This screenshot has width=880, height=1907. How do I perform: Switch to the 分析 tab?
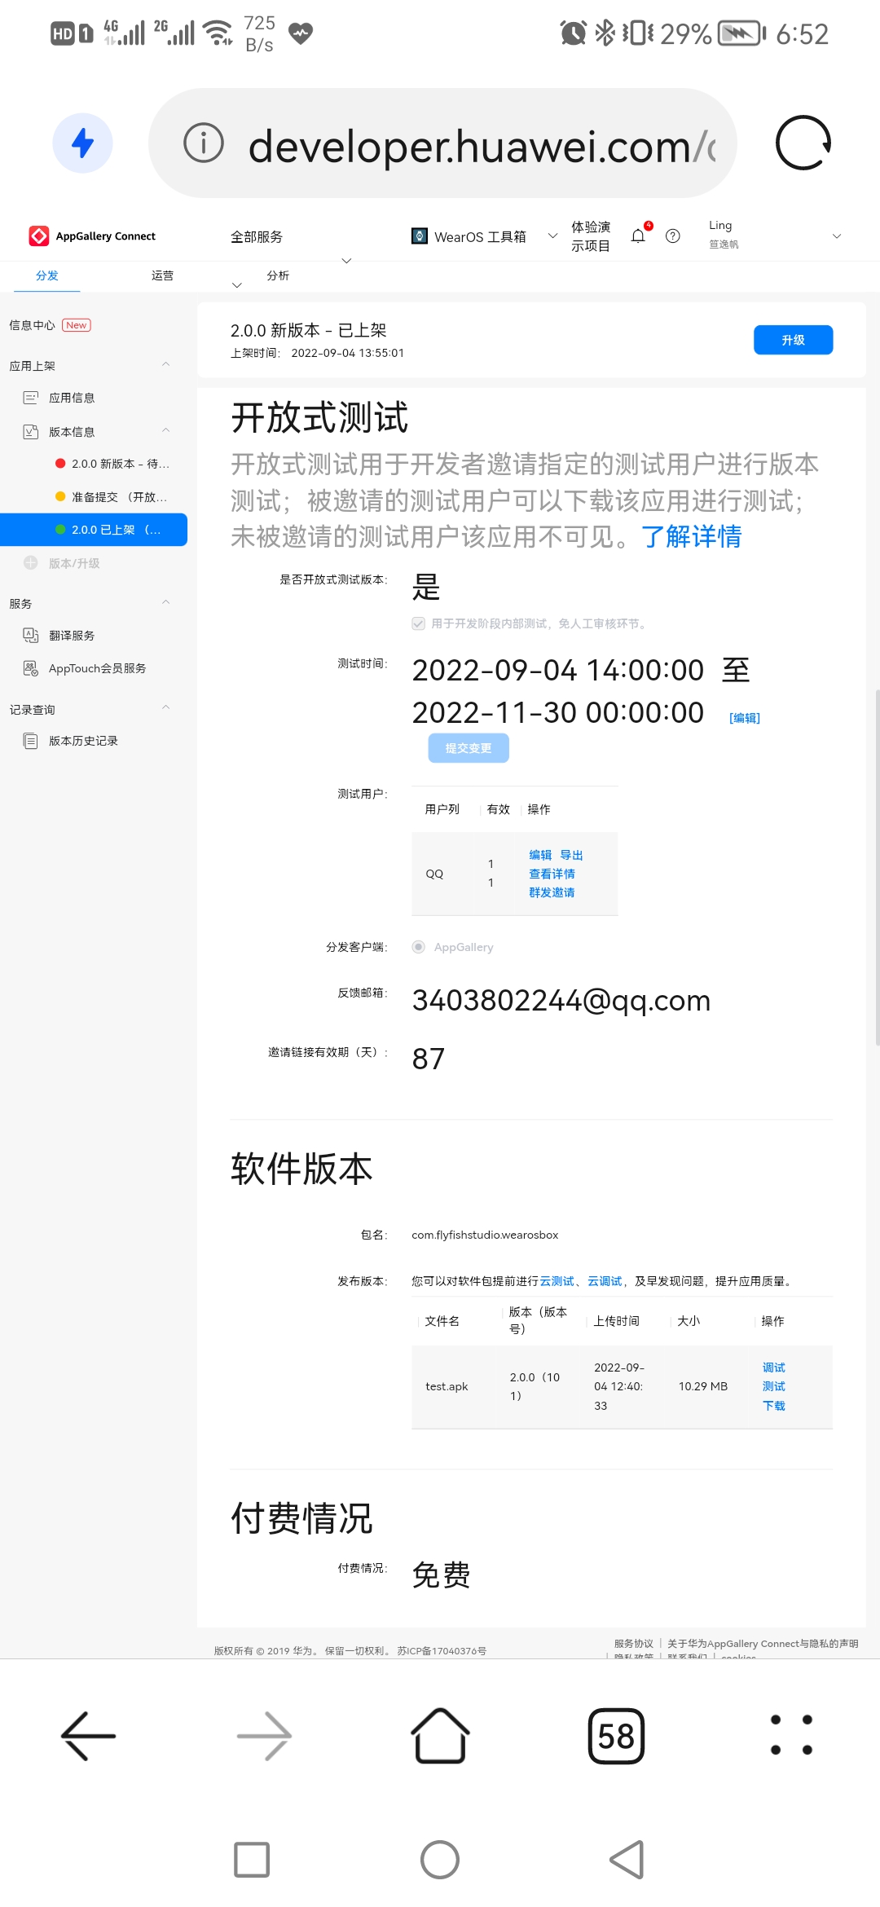(x=278, y=275)
